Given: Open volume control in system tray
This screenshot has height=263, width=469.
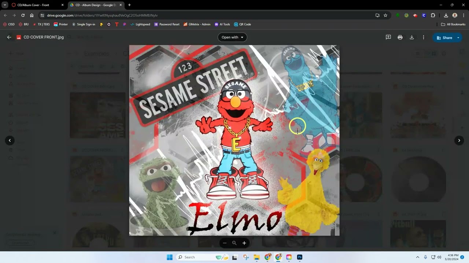Looking at the screenshot, I should coord(439,257).
